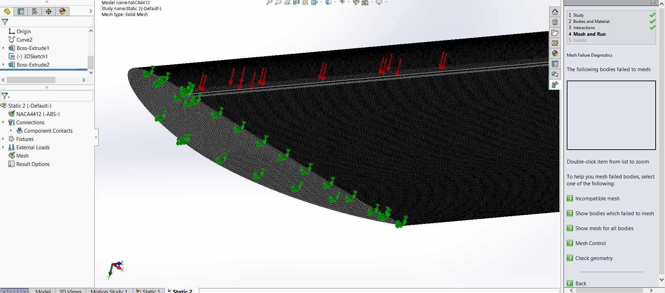The image size is (665, 293).
Task: Close the Simulation Advisor pane
Action: click(x=653, y=2)
